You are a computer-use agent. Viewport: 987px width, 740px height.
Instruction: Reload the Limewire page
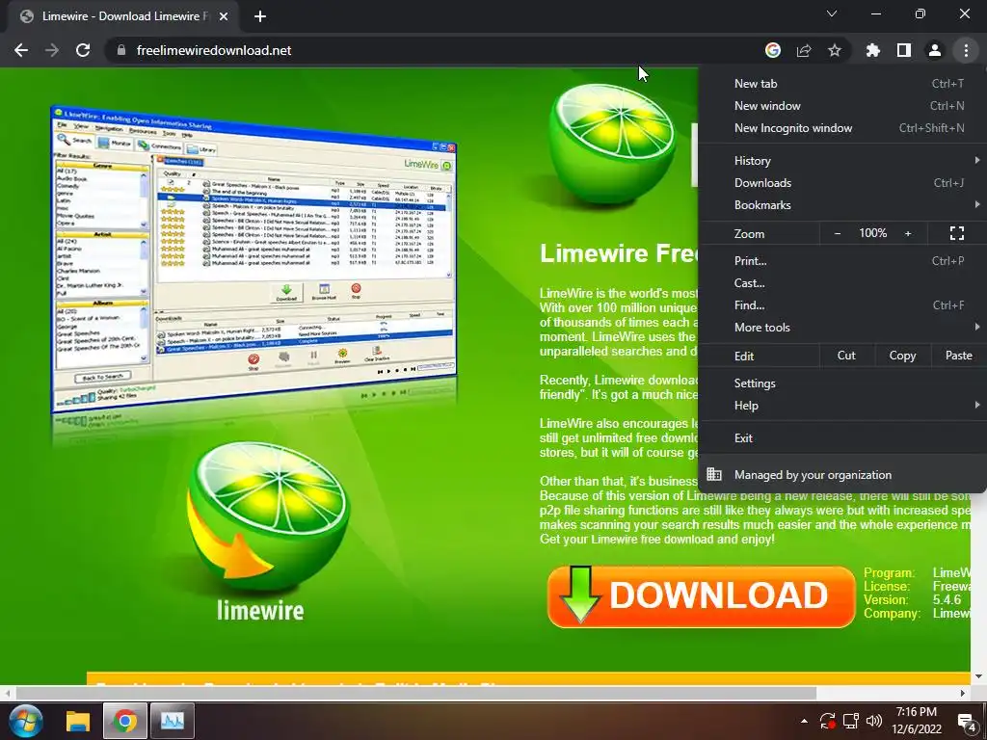tap(83, 50)
